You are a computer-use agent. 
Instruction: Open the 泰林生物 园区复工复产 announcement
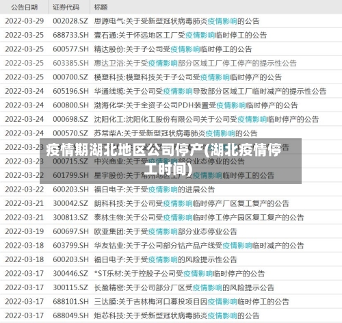[199, 218]
